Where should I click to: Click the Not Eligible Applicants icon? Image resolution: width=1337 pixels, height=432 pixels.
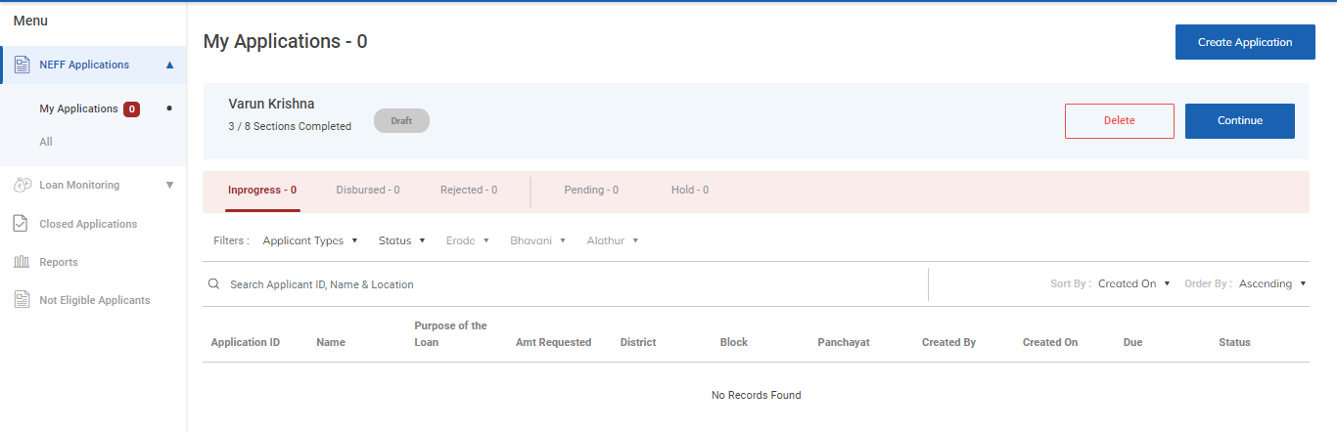[x=22, y=300]
